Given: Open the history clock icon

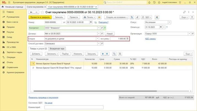Looking at the screenshot, I should tap(154, 2).
